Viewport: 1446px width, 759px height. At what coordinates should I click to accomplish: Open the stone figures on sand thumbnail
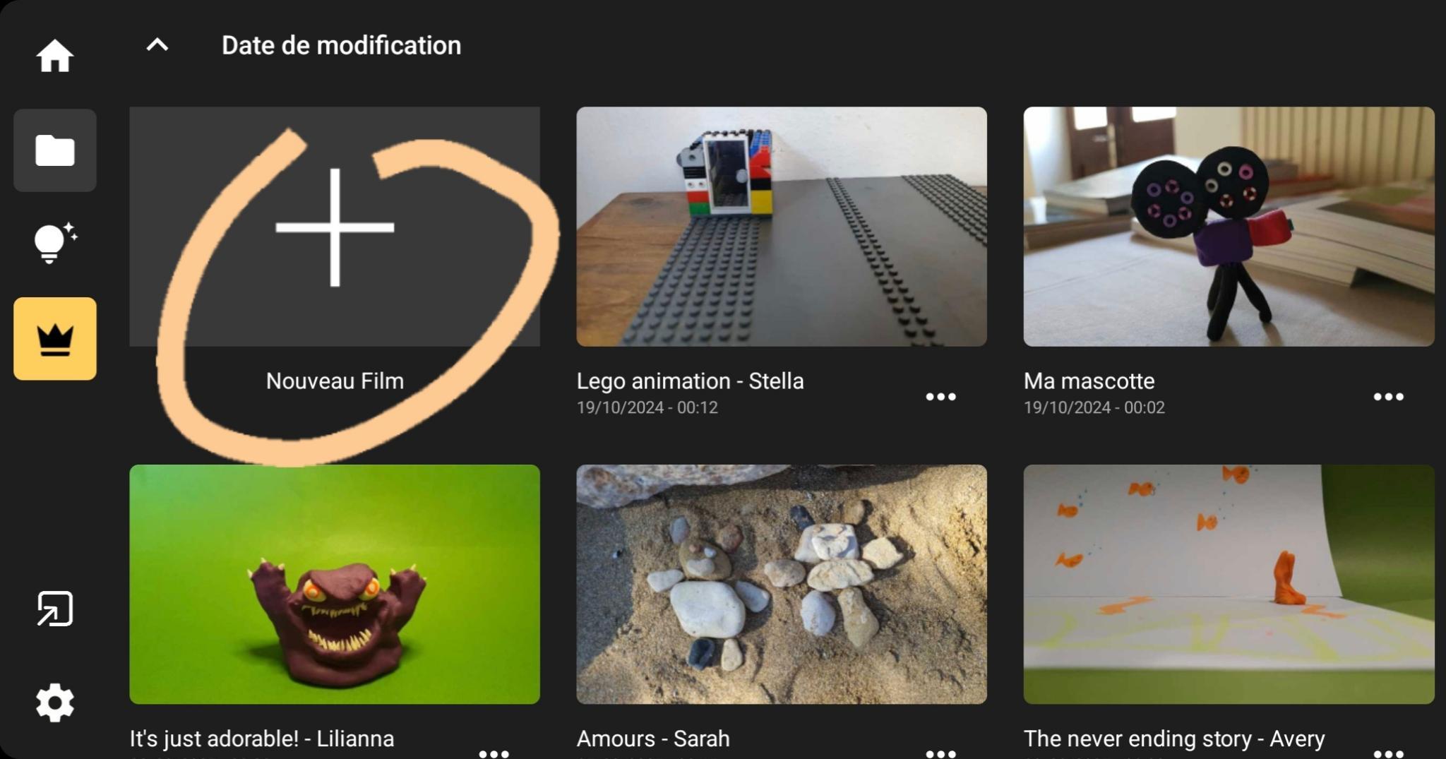(781, 584)
